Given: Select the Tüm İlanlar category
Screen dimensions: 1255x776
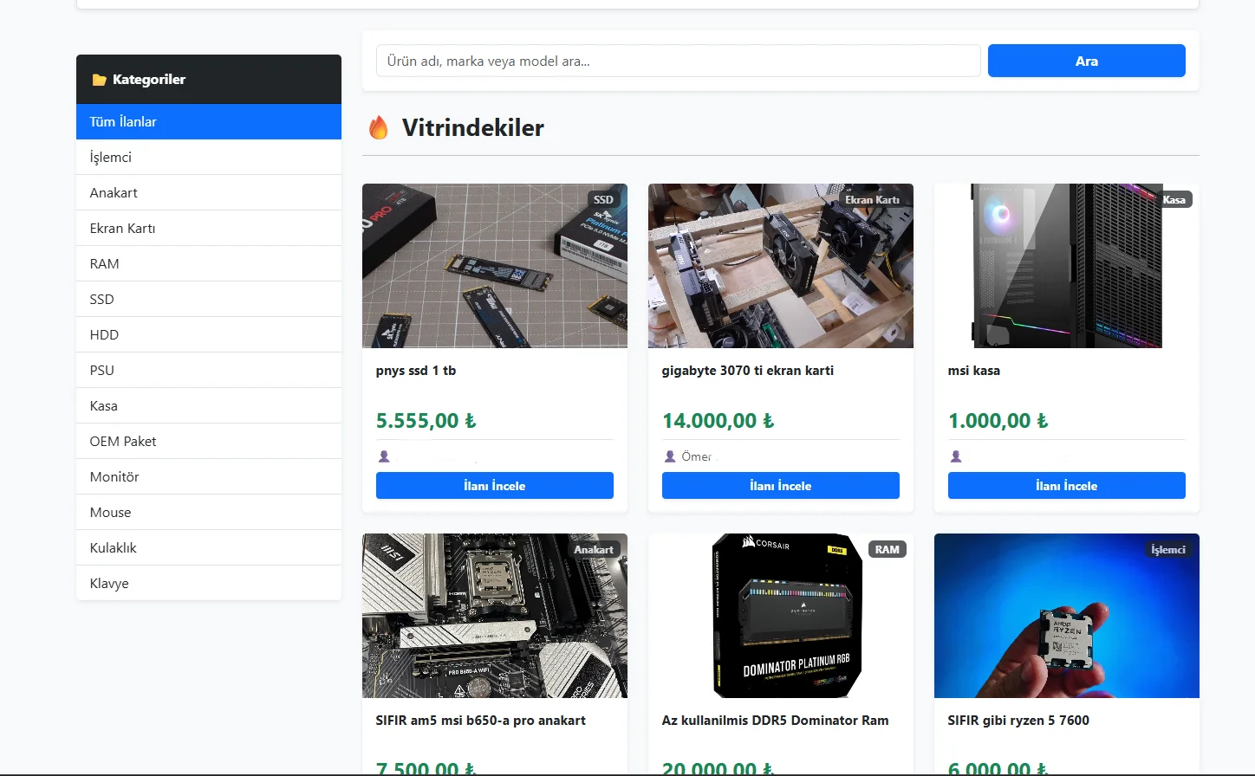Looking at the screenshot, I should tap(209, 121).
